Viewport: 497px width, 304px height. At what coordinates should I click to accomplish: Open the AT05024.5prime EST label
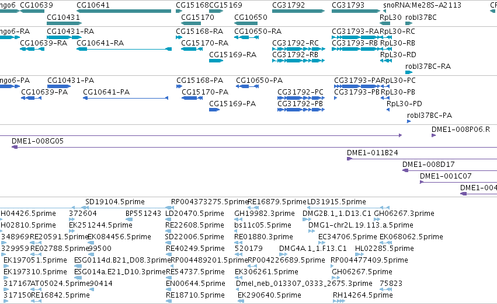coord(60,284)
